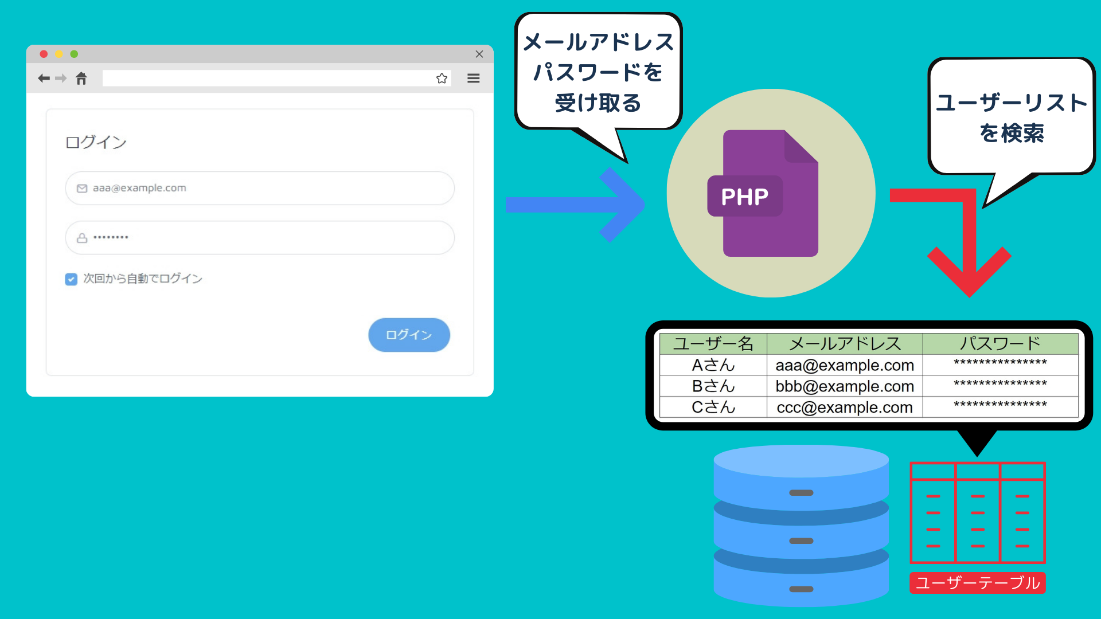
Task: Click the red user table grid icon
Action: pyautogui.click(x=978, y=513)
